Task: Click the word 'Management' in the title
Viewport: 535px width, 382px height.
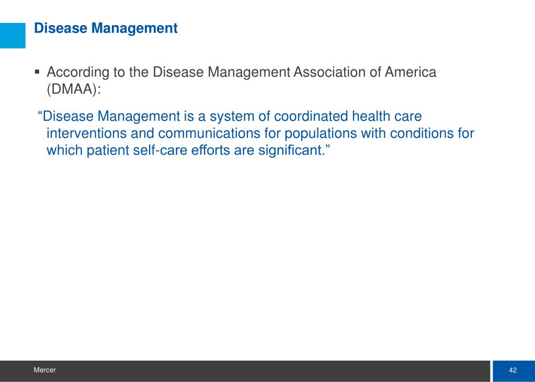Action: (x=134, y=28)
